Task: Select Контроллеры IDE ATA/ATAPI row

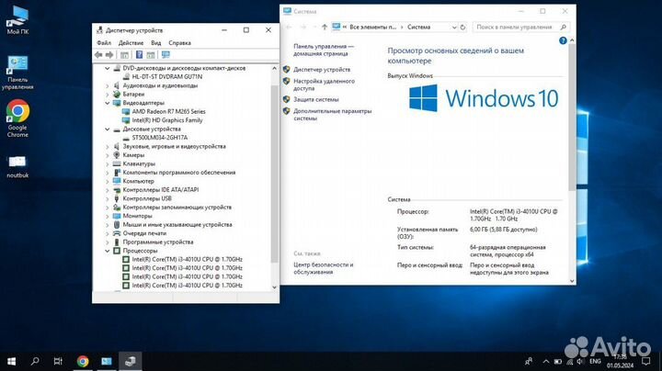Action: pyautogui.click(x=160, y=190)
